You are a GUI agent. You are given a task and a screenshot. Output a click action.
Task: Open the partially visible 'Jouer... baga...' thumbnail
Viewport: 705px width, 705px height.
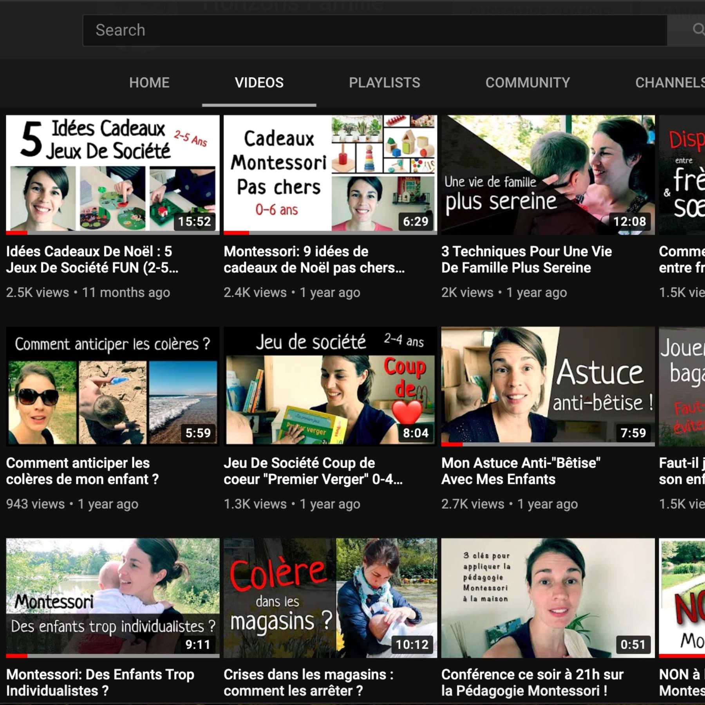[x=682, y=386]
